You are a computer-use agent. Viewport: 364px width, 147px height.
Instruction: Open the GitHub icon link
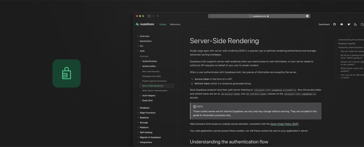click(x=335, y=24)
